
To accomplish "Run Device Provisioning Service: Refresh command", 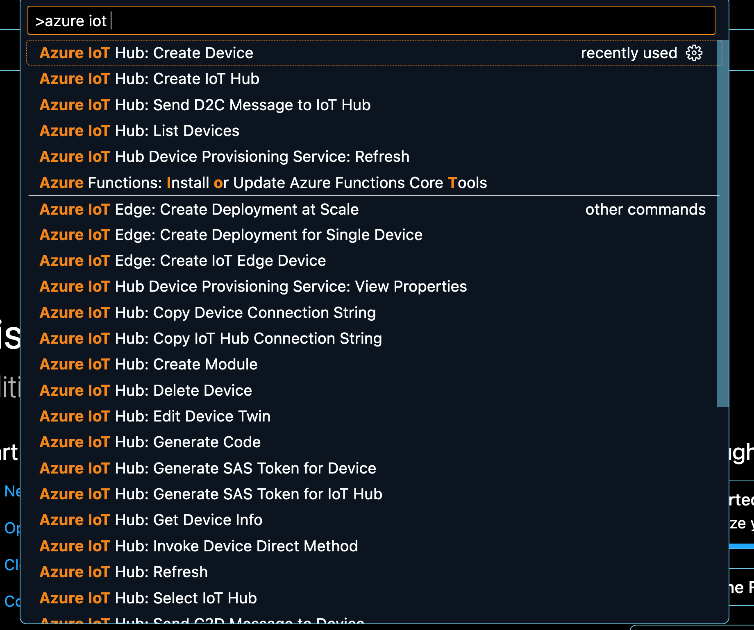I will (x=224, y=157).
